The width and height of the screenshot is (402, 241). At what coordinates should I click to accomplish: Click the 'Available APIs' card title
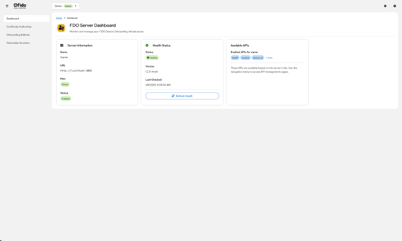pyautogui.click(x=240, y=46)
